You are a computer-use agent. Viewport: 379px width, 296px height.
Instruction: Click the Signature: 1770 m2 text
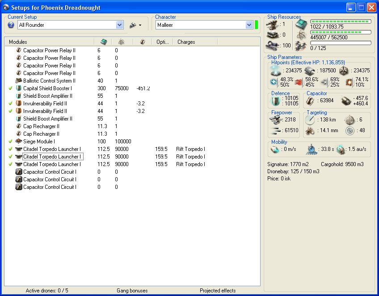click(x=288, y=164)
